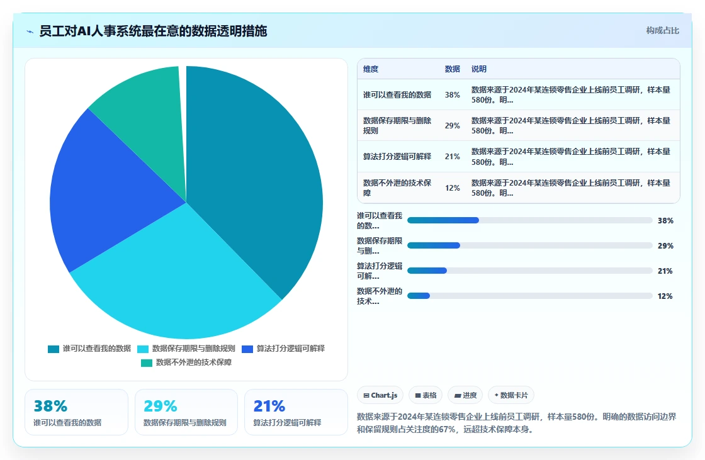This screenshot has width=705, height=460.
Task: Click the 数据 column header
Action: click(453, 69)
